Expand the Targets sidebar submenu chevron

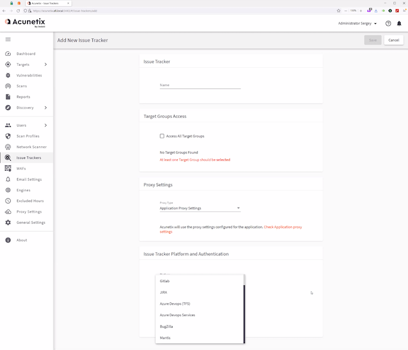46,65
